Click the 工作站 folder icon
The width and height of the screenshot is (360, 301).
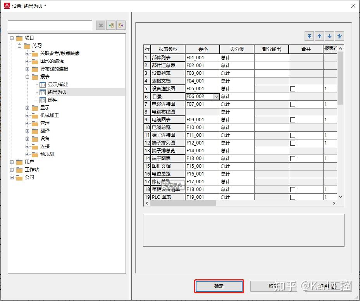click(x=19, y=170)
